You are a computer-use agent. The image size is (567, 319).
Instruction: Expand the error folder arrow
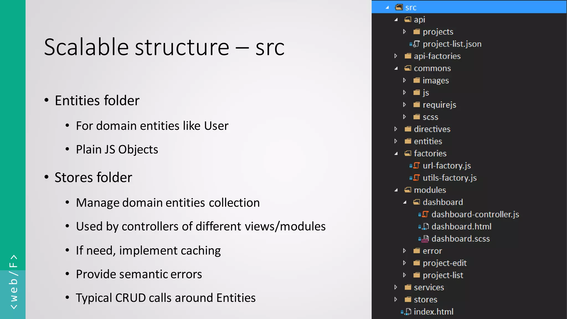click(x=404, y=251)
